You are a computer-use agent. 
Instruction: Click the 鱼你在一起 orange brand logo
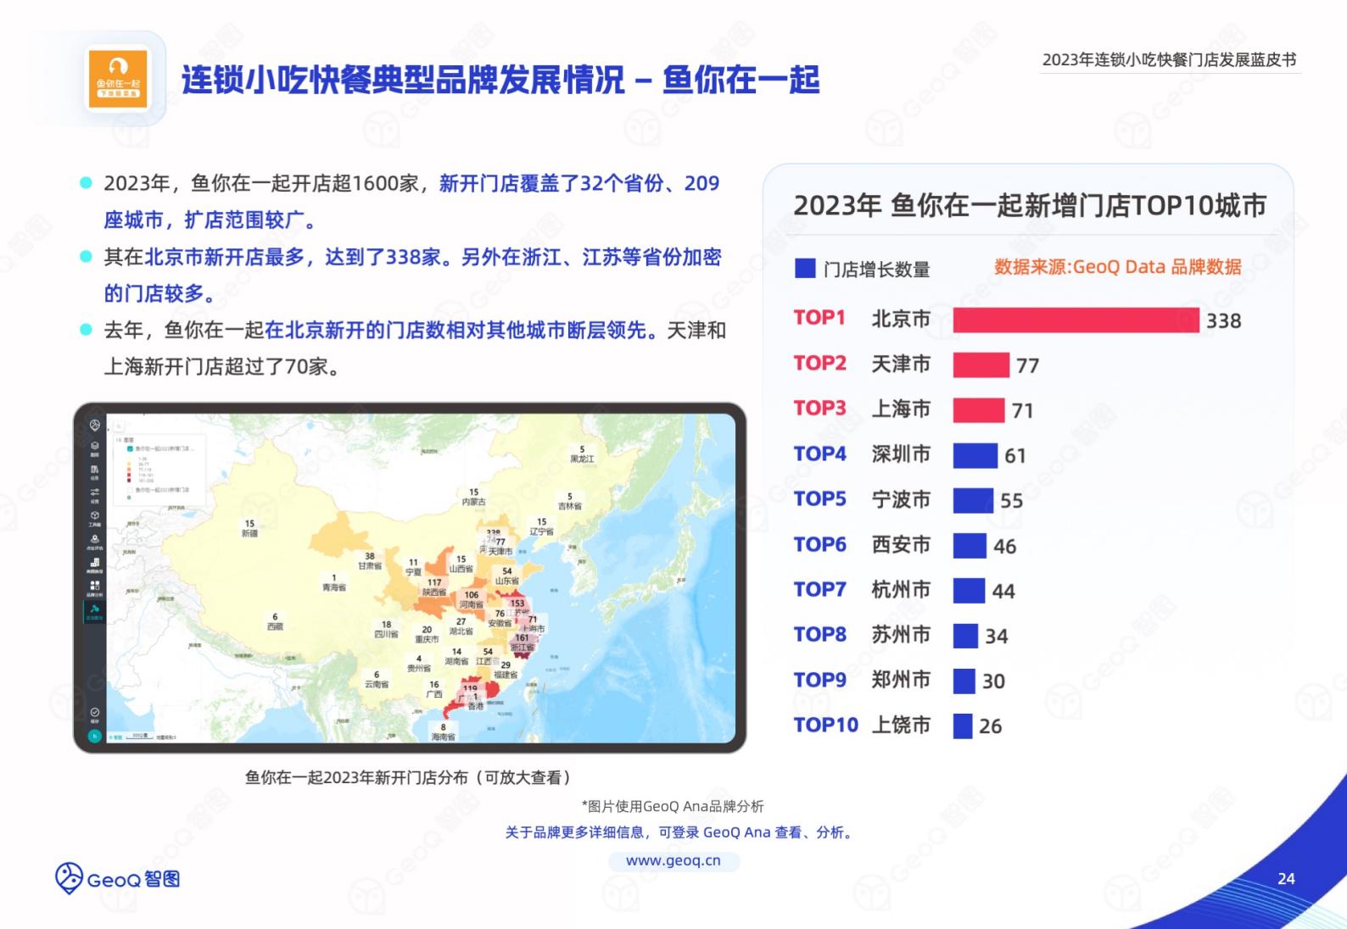point(118,79)
